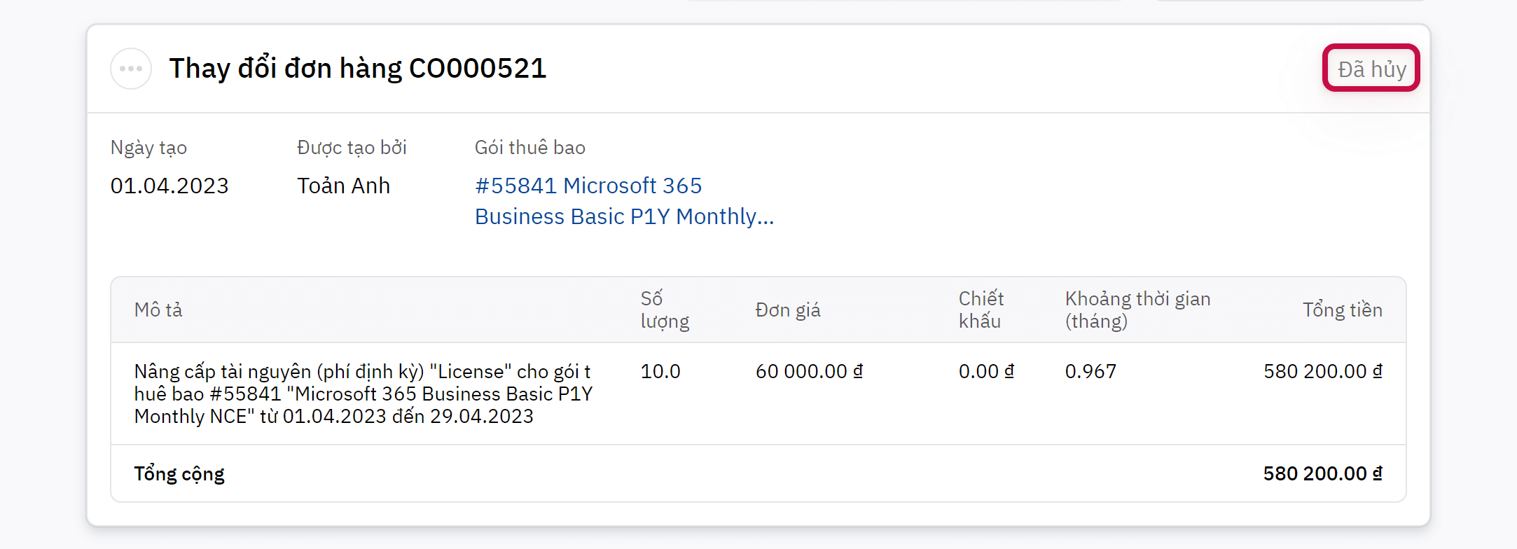
Task: Click the unit price 60 000.00 ₫
Action: [809, 371]
